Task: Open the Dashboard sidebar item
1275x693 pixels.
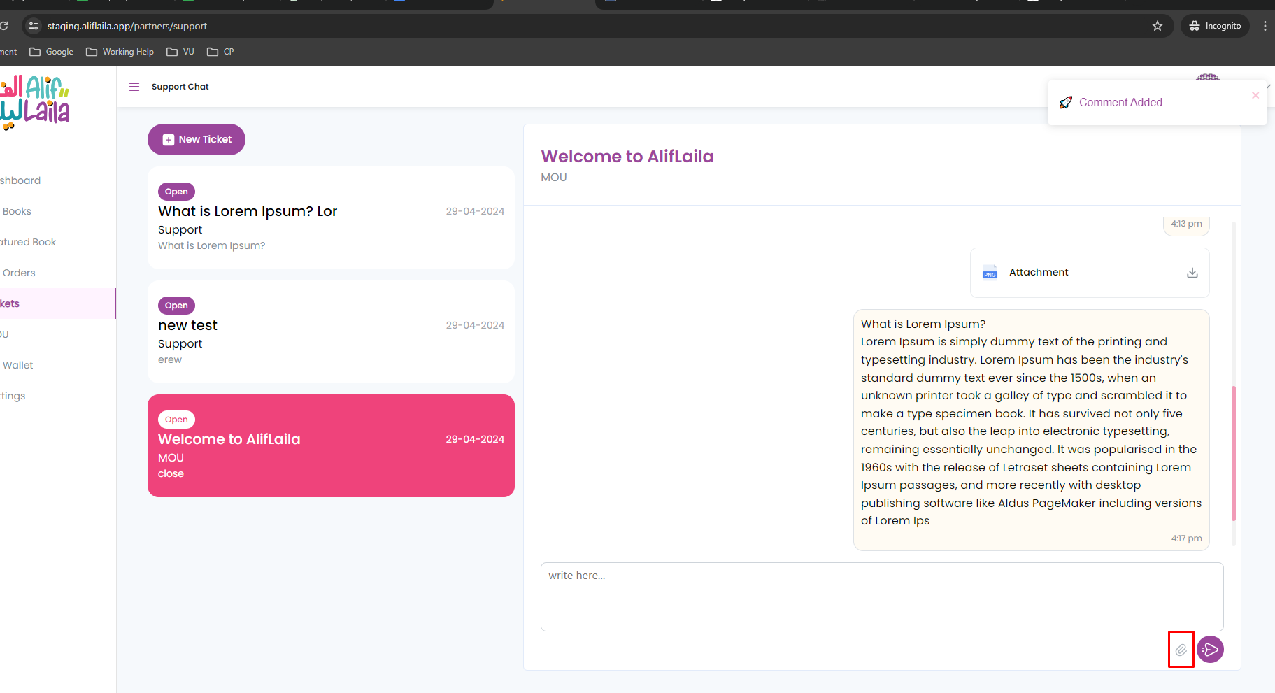Action: point(20,180)
